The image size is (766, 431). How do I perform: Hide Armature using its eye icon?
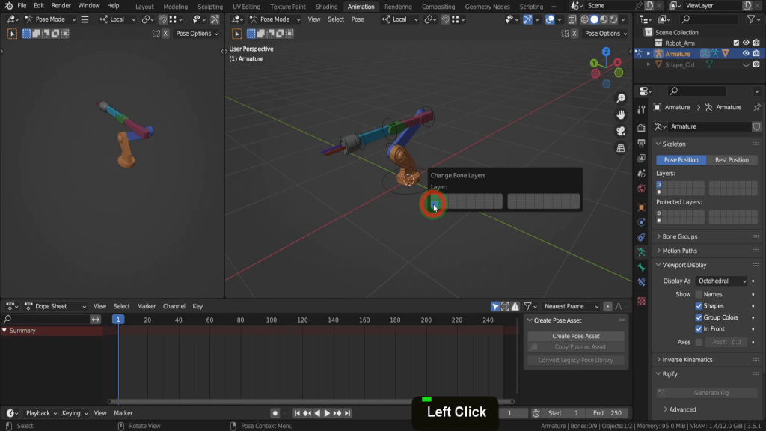pyautogui.click(x=745, y=54)
